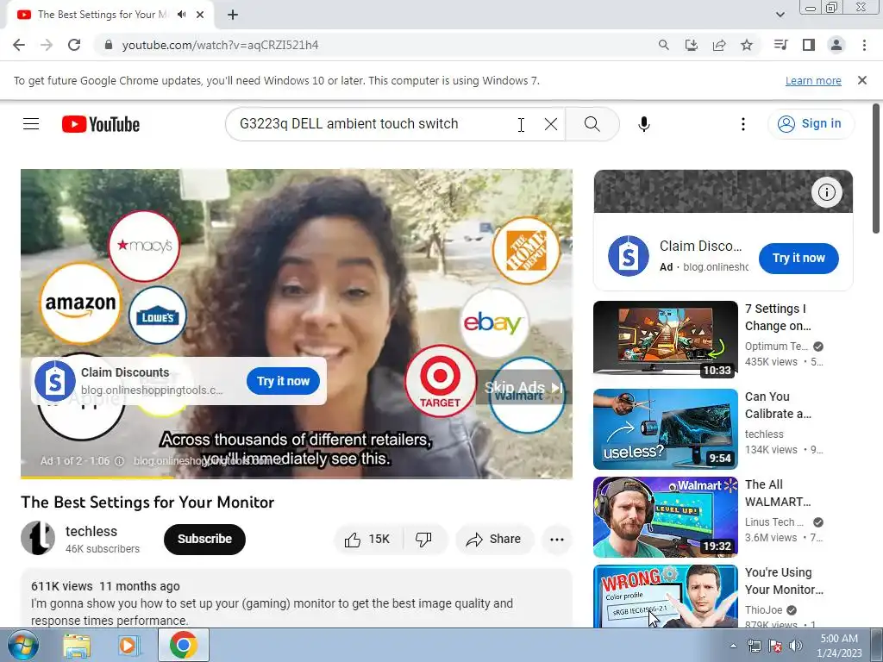The width and height of the screenshot is (883, 662).
Task: Click the Sign in button
Action: 811,124
